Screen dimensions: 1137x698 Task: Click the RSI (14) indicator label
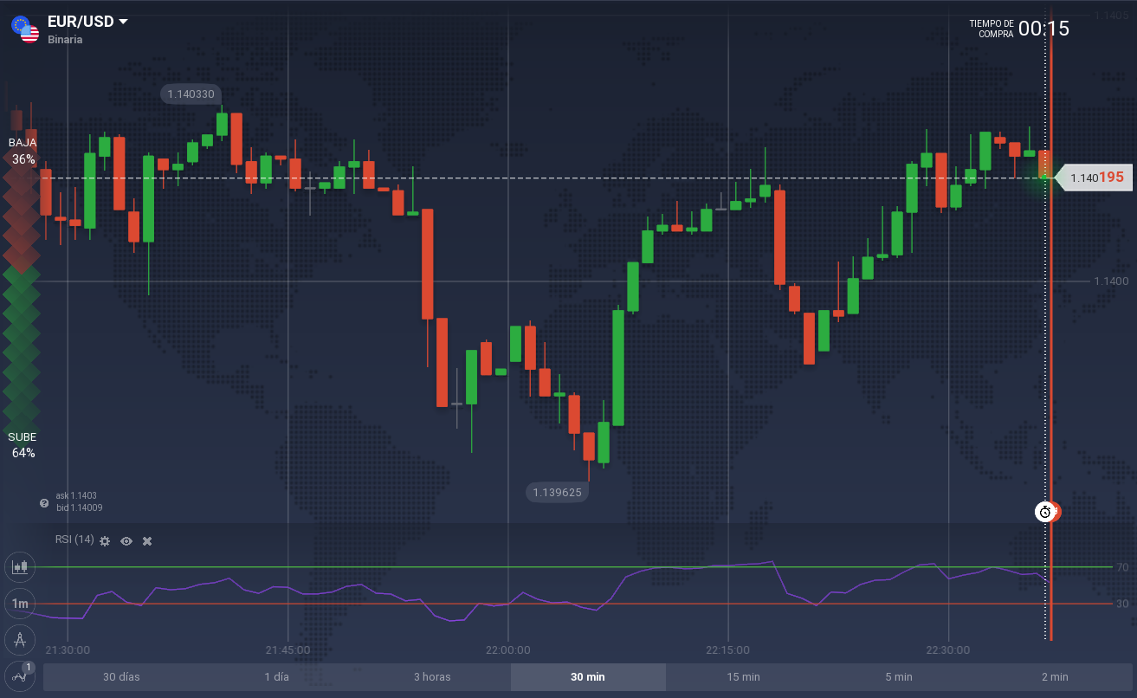(74, 540)
